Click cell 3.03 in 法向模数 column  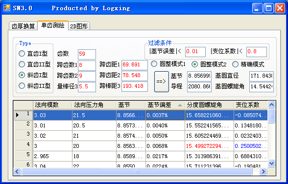point(52,115)
